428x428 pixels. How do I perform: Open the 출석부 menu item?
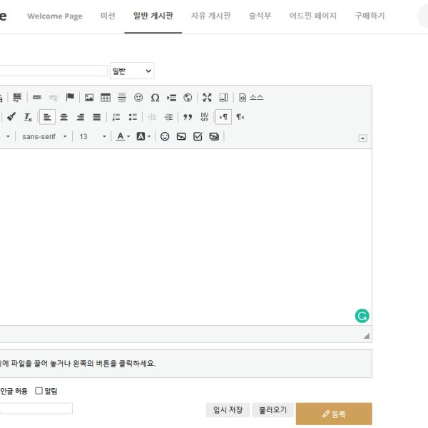click(x=260, y=16)
